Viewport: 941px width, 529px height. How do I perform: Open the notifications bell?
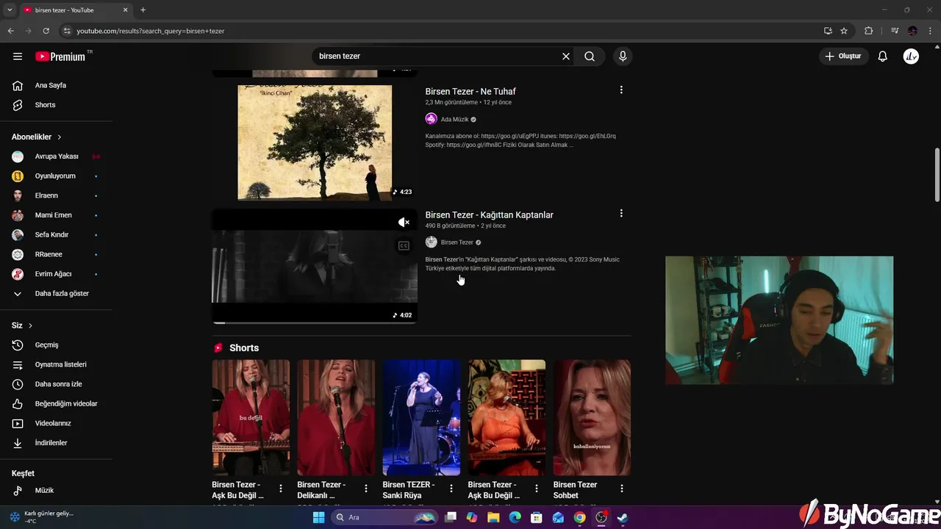click(x=883, y=56)
